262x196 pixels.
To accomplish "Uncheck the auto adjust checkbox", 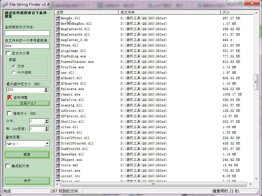I will [10, 97].
